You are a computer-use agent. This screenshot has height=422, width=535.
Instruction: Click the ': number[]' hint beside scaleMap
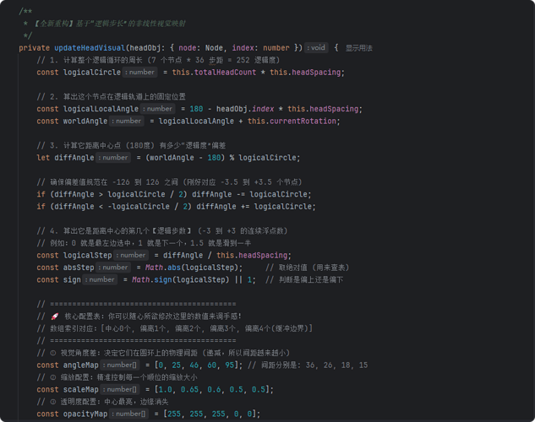coord(120,389)
